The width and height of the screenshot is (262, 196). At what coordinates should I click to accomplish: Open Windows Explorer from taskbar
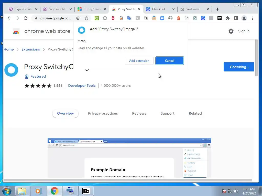(22, 191)
